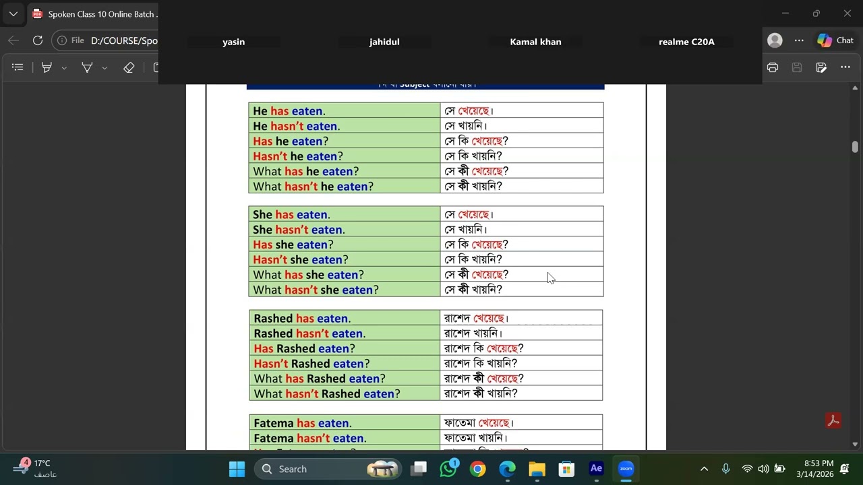Select the yasin participant label
Image resolution: width=863 pixels, height=485 pixels.
[x=233, y=42]
